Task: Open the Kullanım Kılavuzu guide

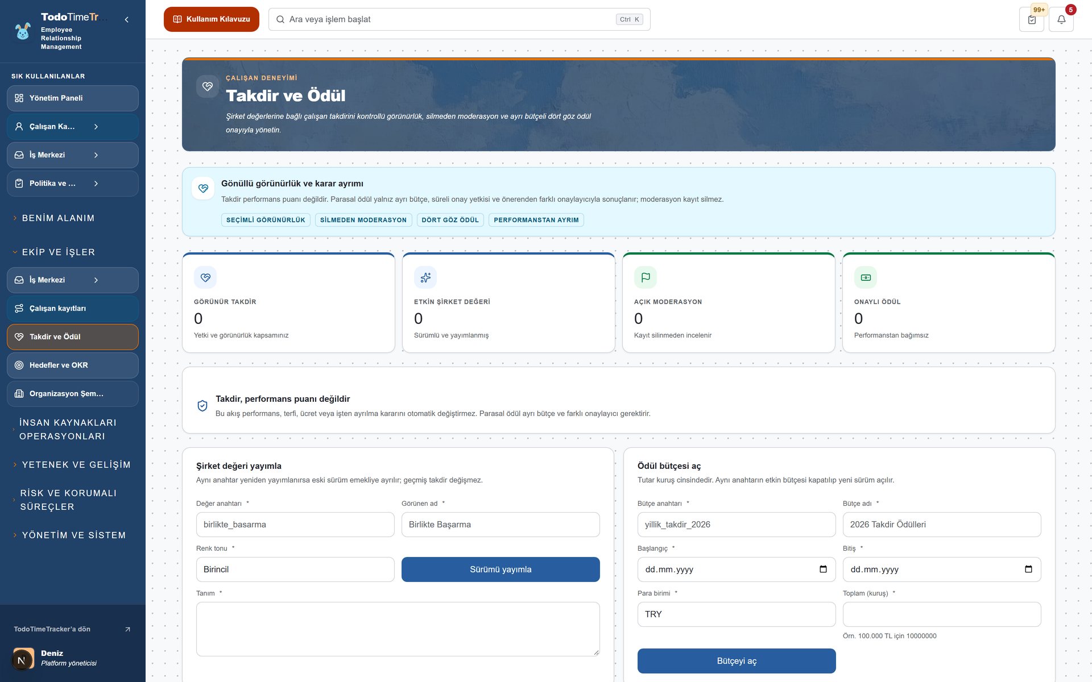Action: click(x=212, y=19)
